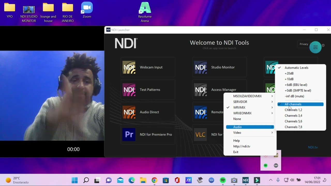Click the VLC NDI plugin icon
The width and height of the screenshot is (331, 186).
[200, 134]
